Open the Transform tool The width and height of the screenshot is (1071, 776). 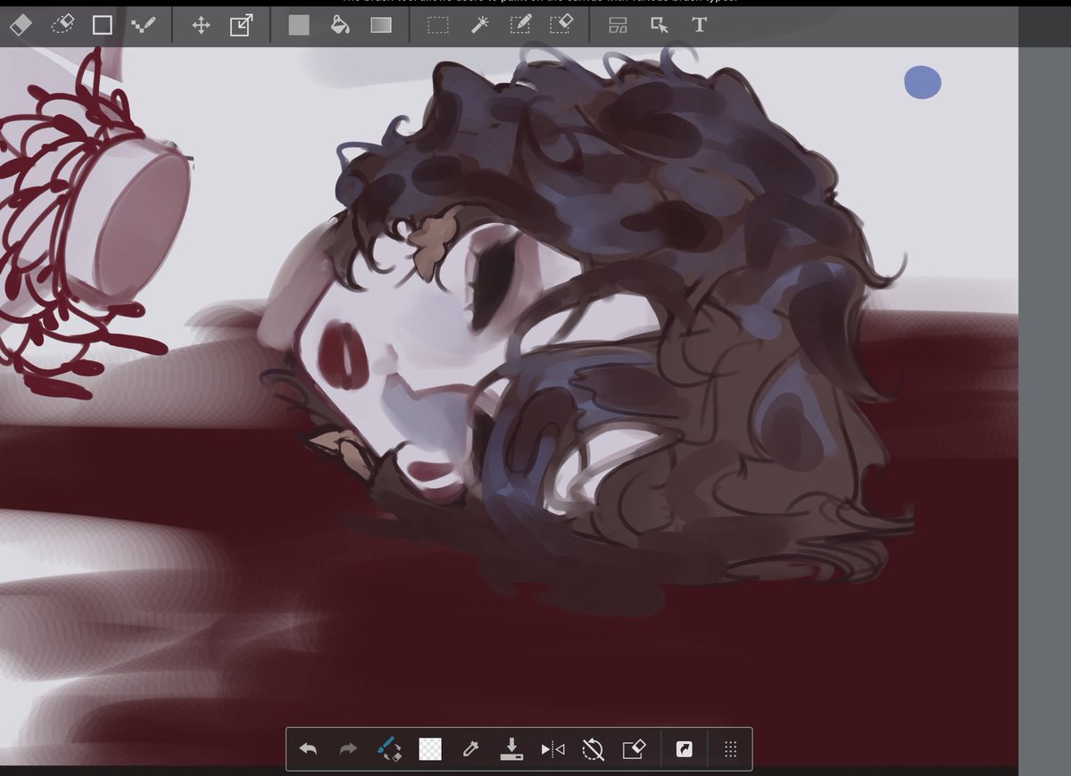tap(241, 25)
